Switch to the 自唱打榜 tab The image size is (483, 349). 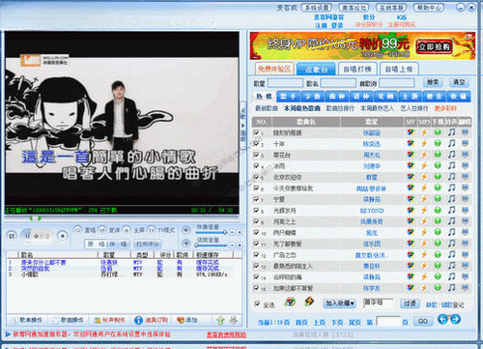click(x=357, y=69)
